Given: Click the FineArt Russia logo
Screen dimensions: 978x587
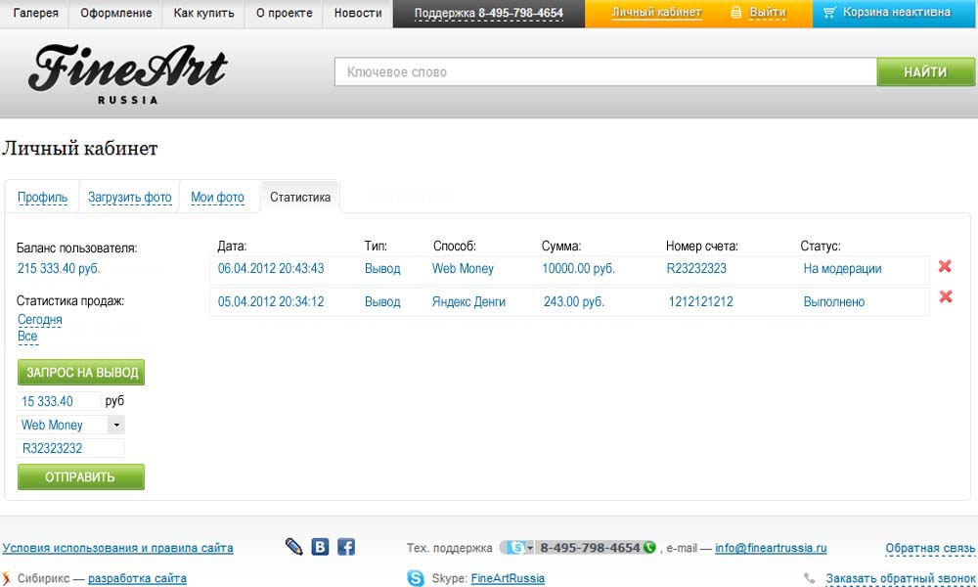Looking at the screenshot, I should point(128,73).
